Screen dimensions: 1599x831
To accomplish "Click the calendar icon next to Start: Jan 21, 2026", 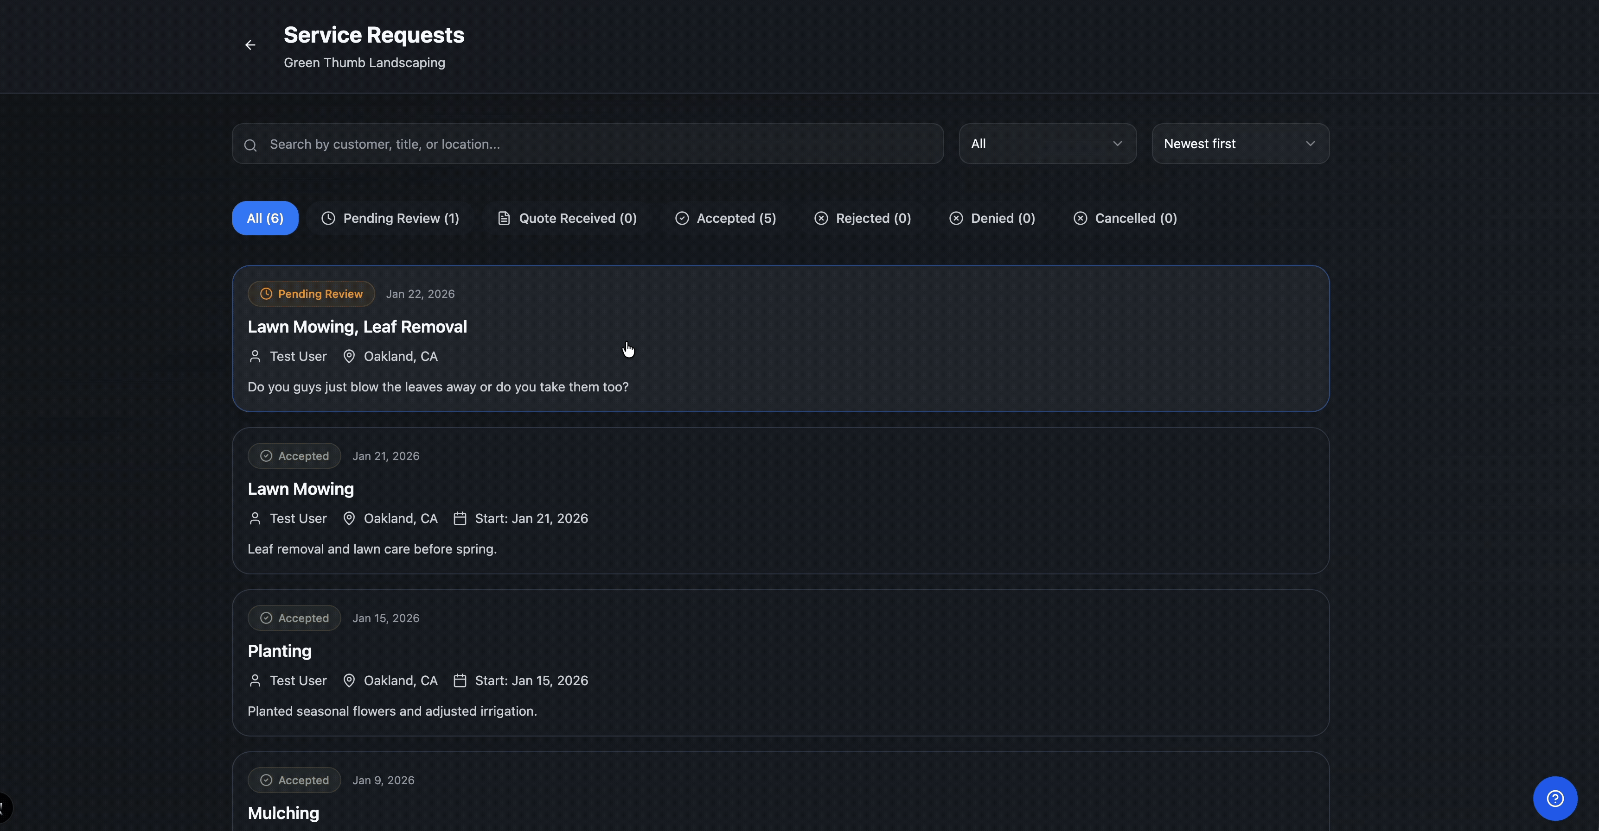I will 460,518.
